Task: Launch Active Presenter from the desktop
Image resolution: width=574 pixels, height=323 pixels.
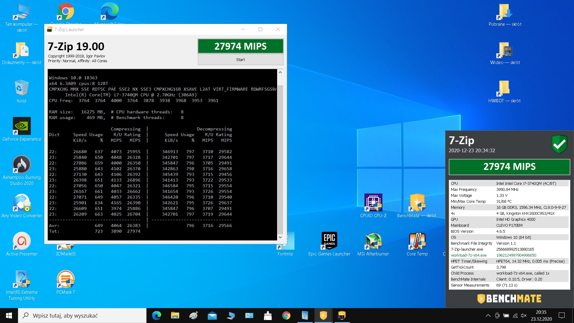Action: click(x=22, y=244)
